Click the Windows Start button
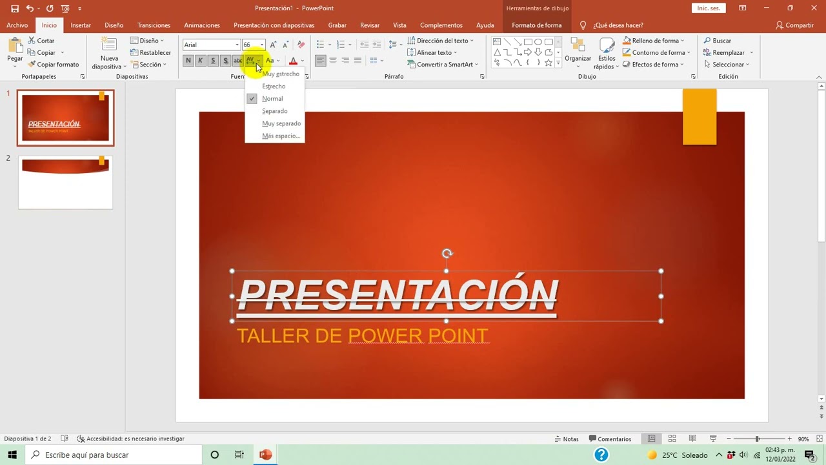 tap(12, 455)
